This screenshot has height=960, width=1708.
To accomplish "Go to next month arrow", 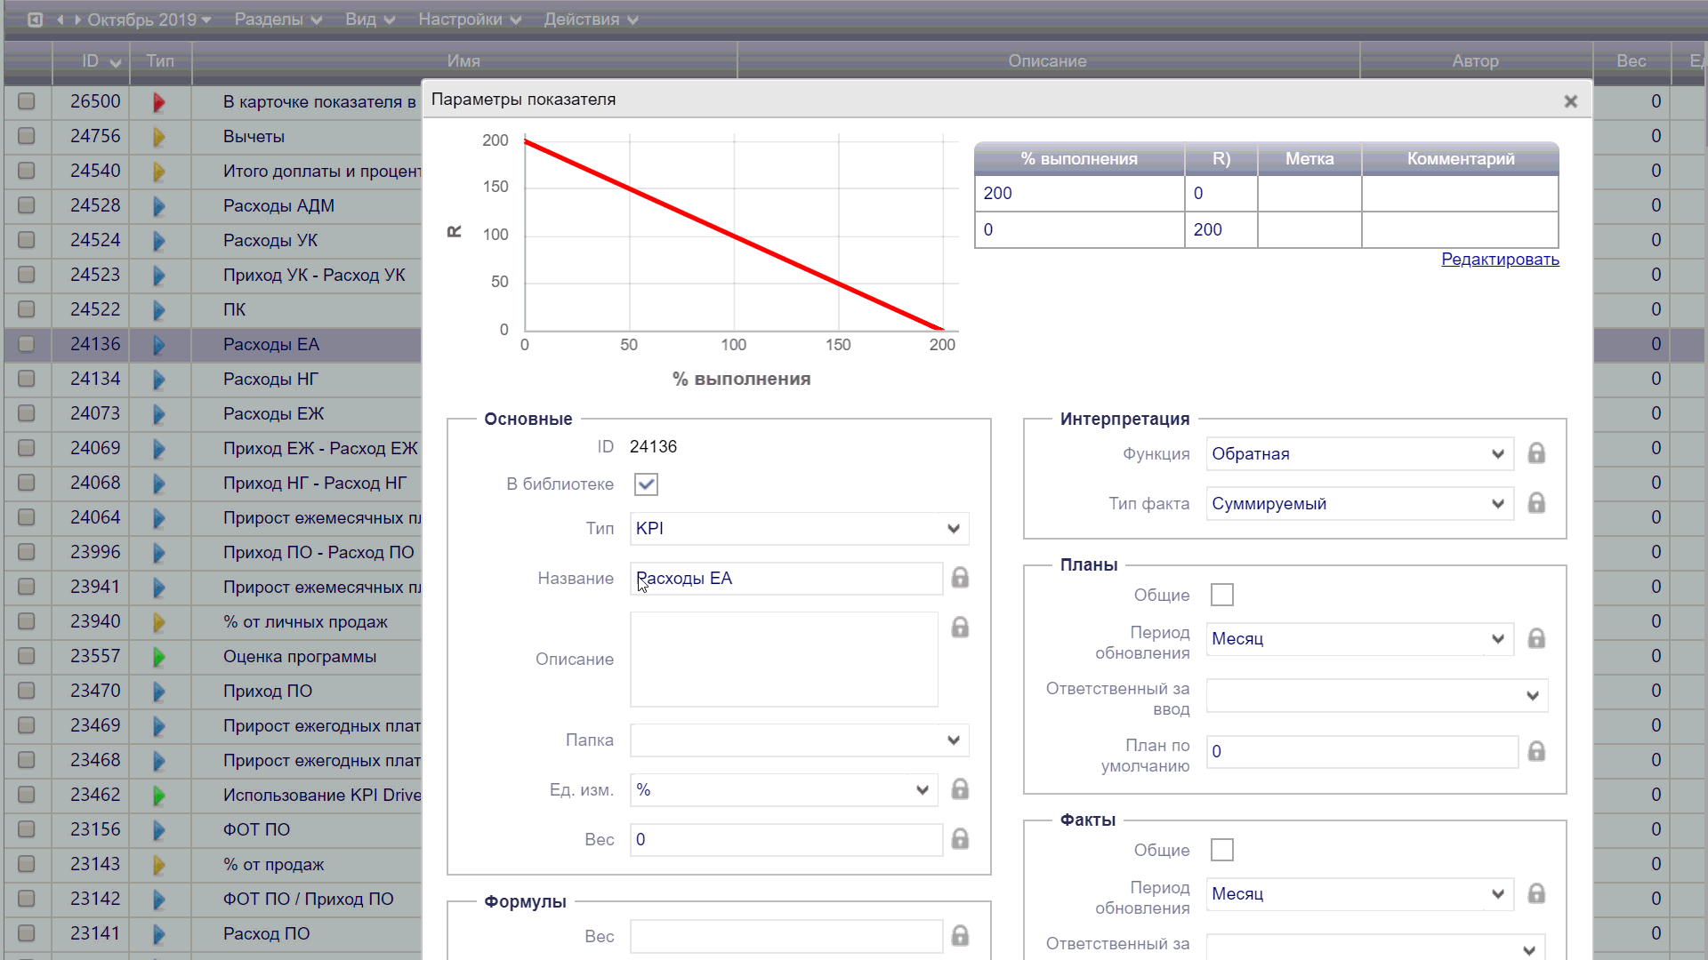I will pyautogui.click(x=78, y=20).
